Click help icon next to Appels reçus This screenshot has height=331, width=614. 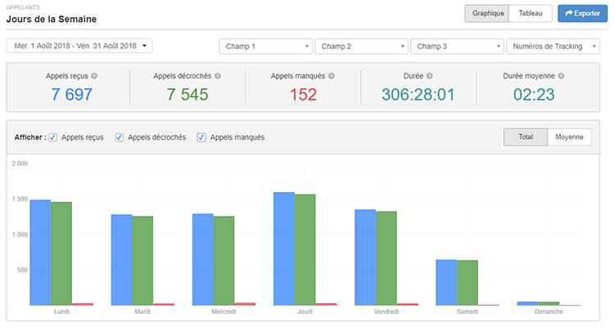(x=95, y=76)
